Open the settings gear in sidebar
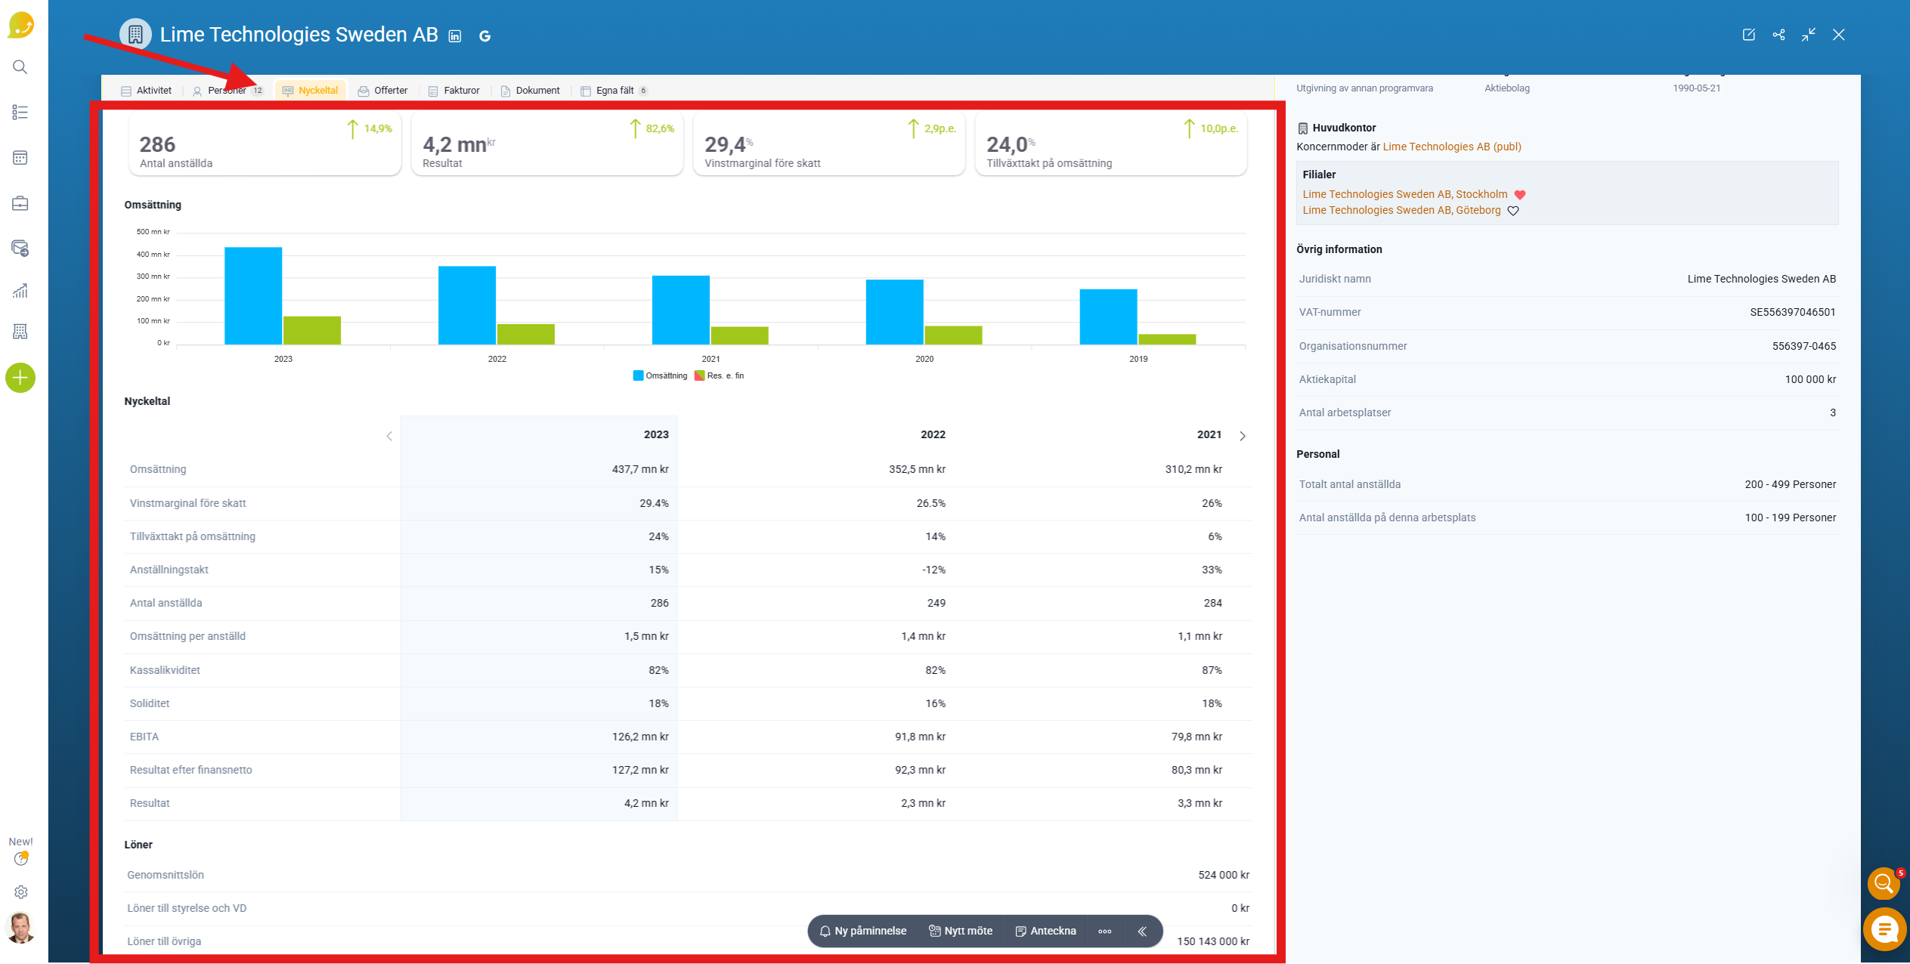 pos(21,892)
